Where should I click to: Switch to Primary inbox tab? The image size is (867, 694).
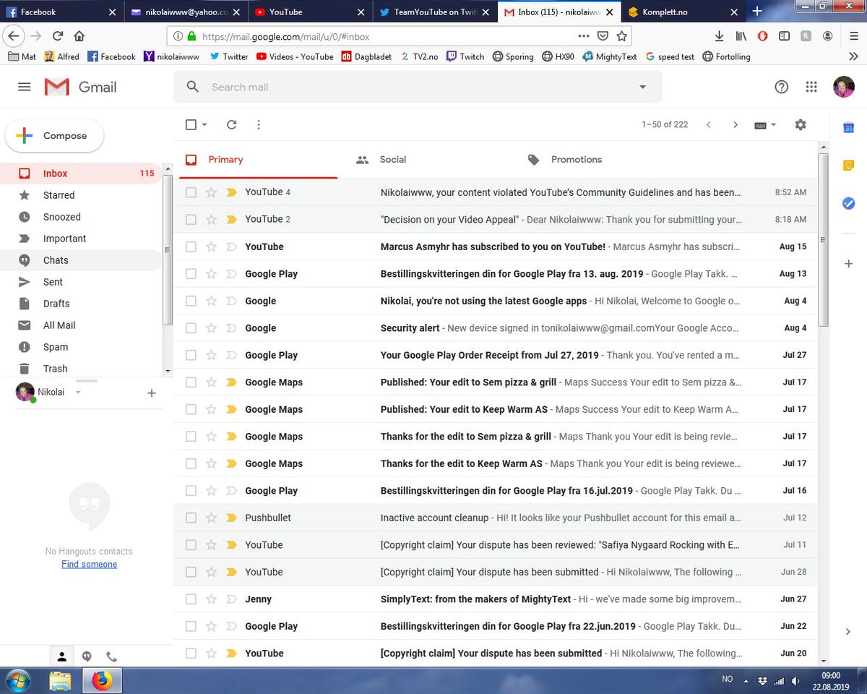[x=258, y=160]
